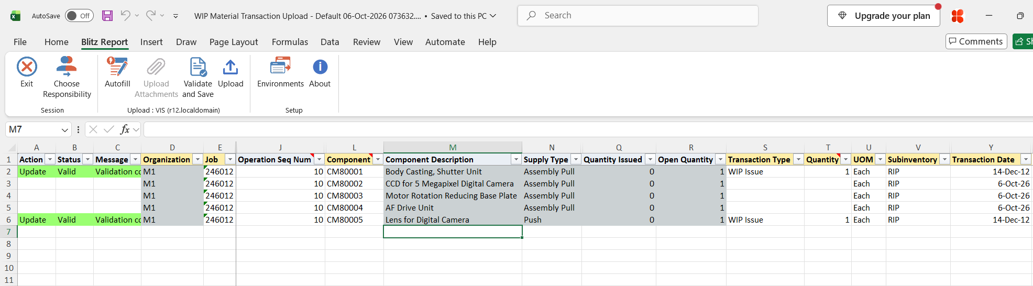
Task: Open the Organization column filter dropdown
Action: point(197,159)
